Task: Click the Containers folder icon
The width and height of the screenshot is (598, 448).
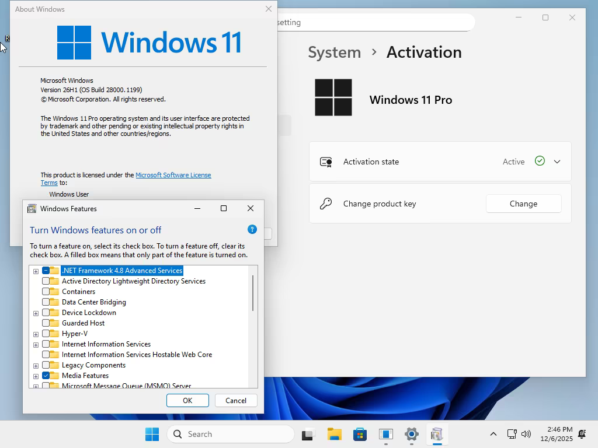Action: point(54,292)
